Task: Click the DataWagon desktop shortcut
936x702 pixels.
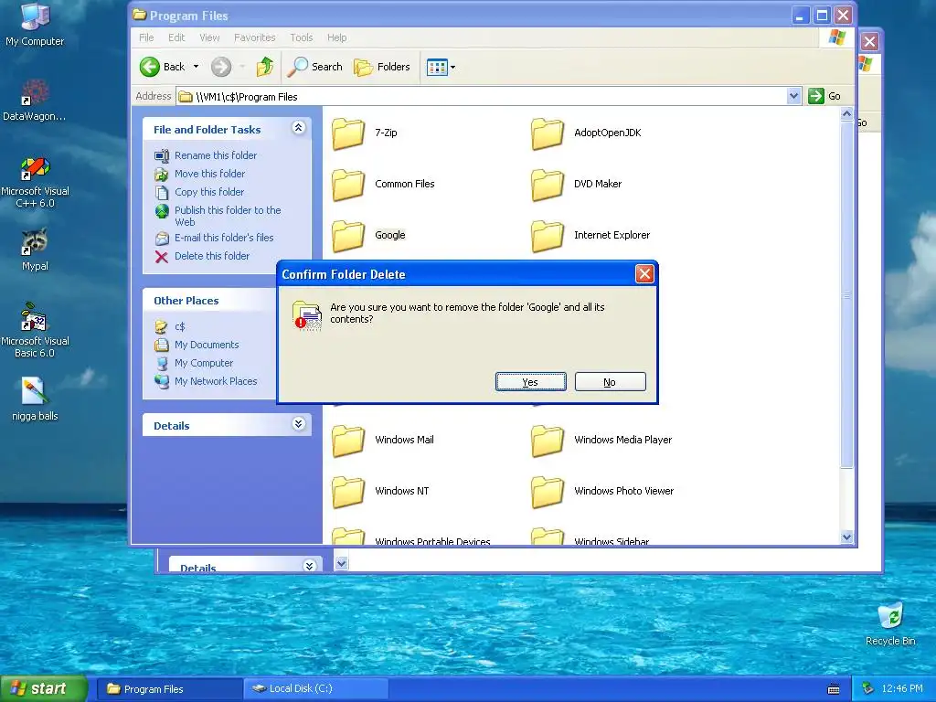Action: 35,92
